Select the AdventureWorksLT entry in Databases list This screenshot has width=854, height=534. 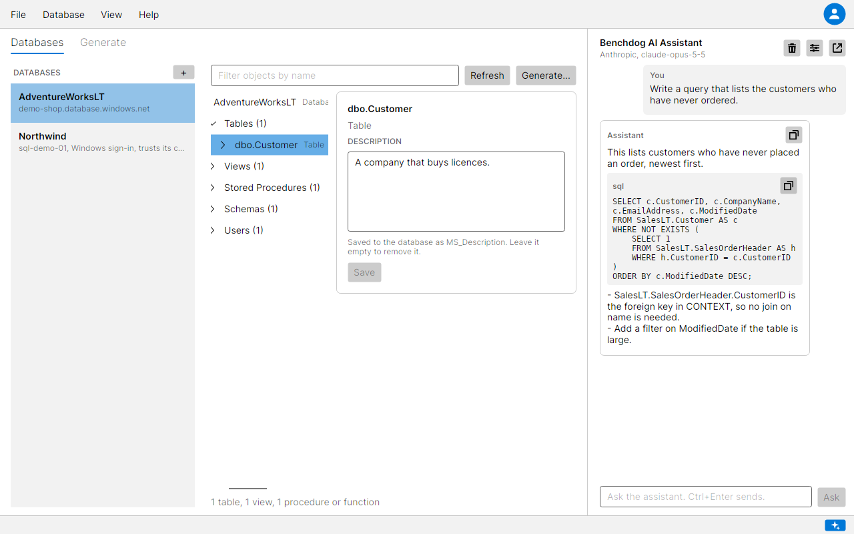click(103, 102)
